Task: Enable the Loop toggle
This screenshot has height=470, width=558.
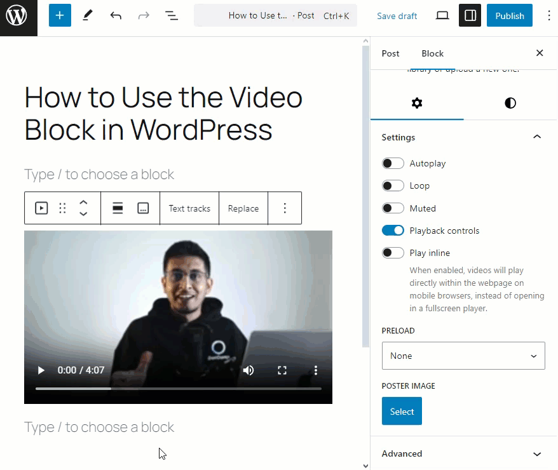Action: click(x=393, y=185)
